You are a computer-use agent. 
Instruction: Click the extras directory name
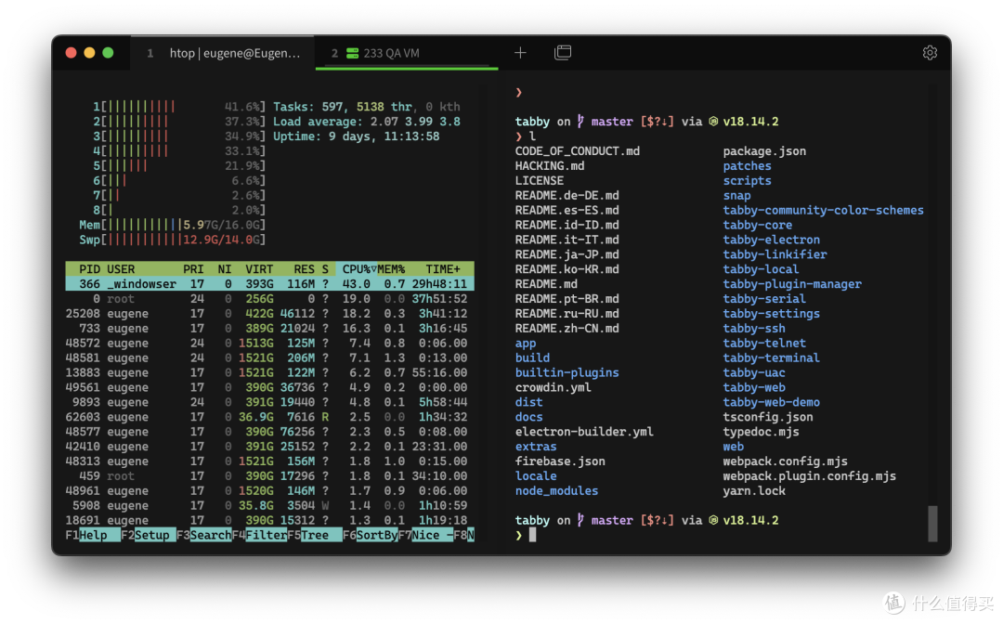[x=536, y=447]
